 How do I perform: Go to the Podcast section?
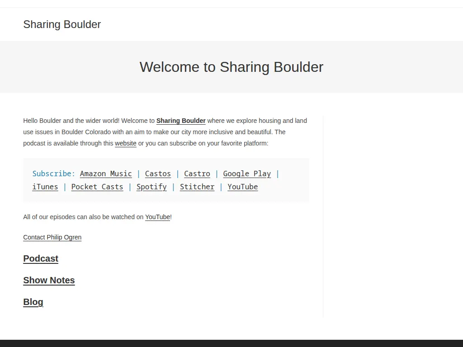pos(41,258)
